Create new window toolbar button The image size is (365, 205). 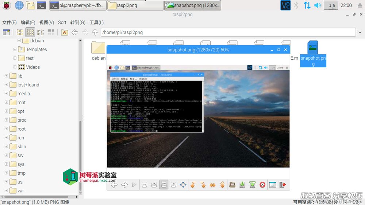coord(6,32)
